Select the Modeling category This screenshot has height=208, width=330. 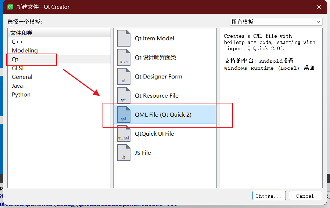pyautogui.click(x=59, y=50)
